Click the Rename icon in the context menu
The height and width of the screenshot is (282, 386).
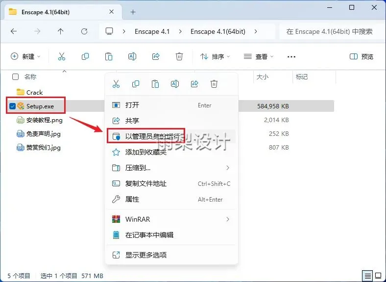(175, 84)
